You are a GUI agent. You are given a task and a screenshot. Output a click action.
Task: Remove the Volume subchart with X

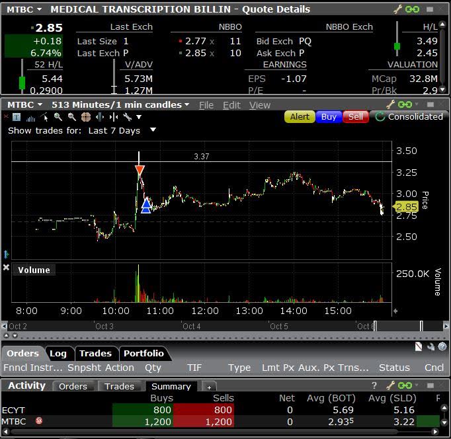pyautogui.click(x=6, y=267)
